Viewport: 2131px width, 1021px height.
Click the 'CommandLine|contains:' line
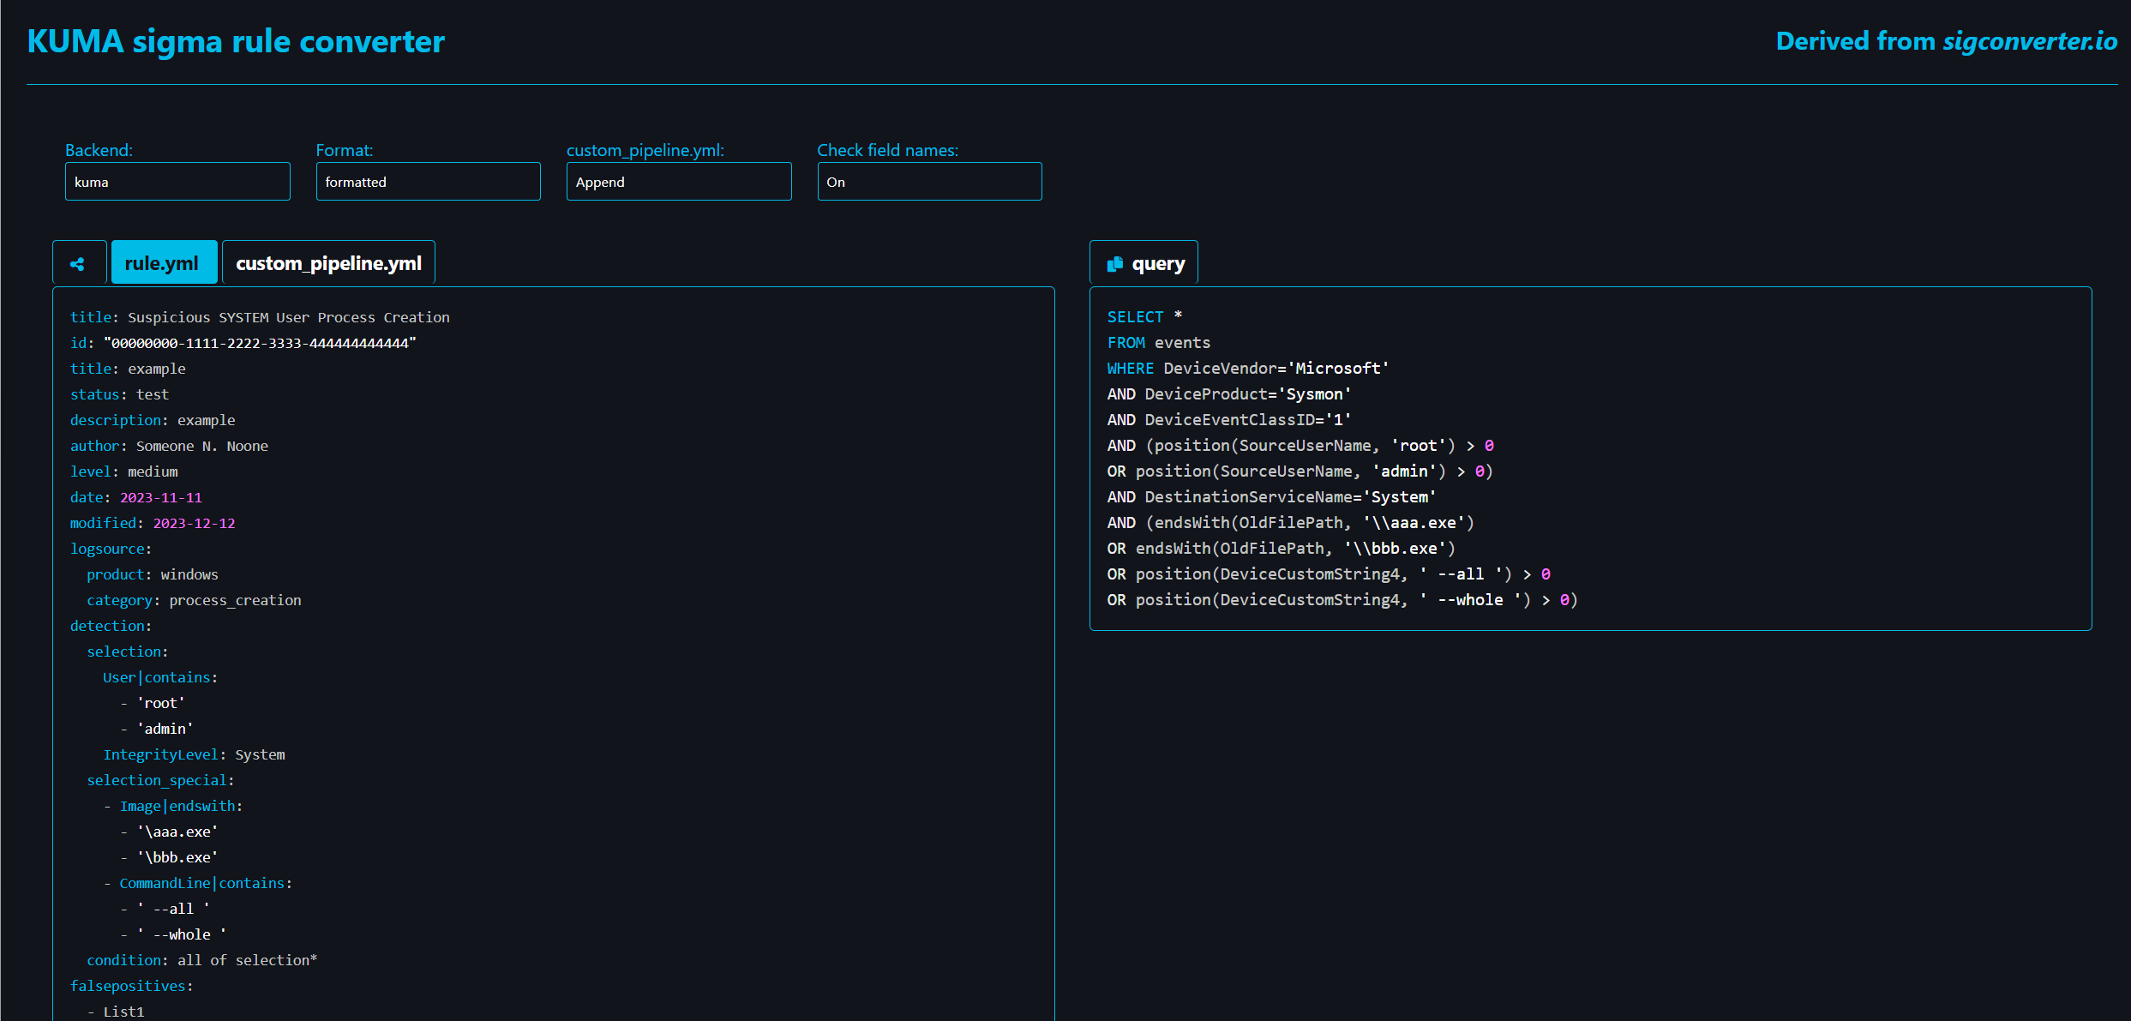pos(206,883)
